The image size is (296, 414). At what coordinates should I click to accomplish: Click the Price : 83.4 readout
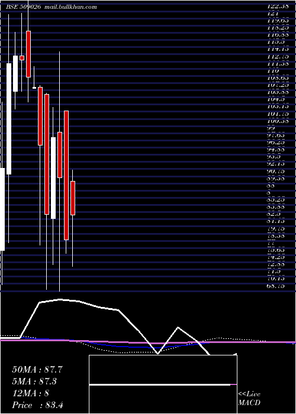[x=37, y=405]
